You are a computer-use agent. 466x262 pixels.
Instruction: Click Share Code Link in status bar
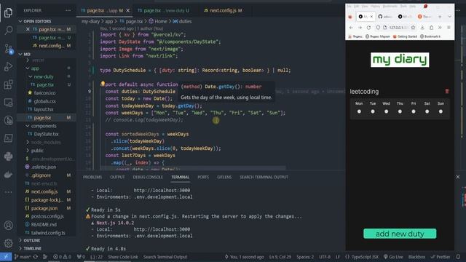[x=123, y=257]
